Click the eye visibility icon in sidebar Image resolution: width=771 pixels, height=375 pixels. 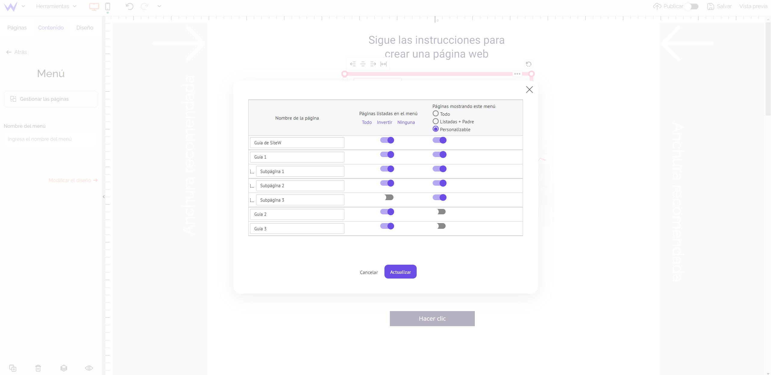(x=89, y=368)
